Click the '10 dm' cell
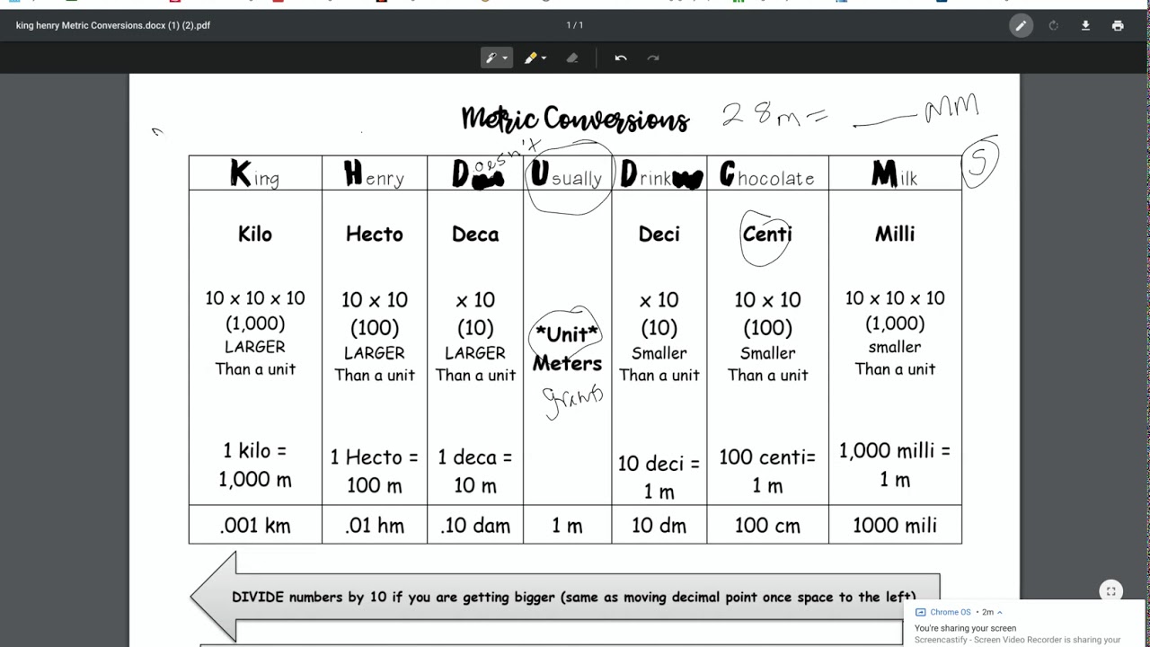This screenshot has width=1150, height=647. coord(659,525)
